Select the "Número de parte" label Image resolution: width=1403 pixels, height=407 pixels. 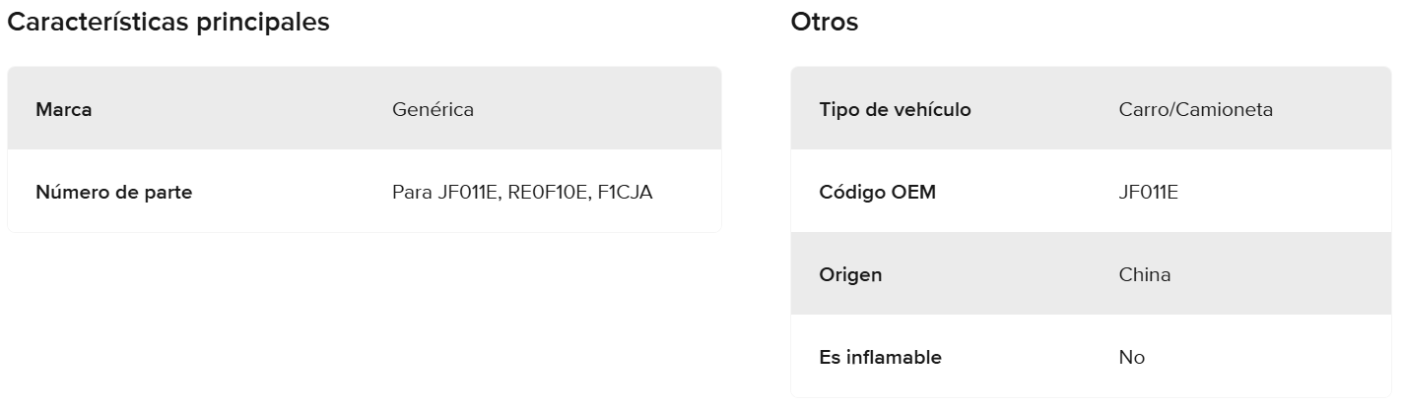coord(113,193)
